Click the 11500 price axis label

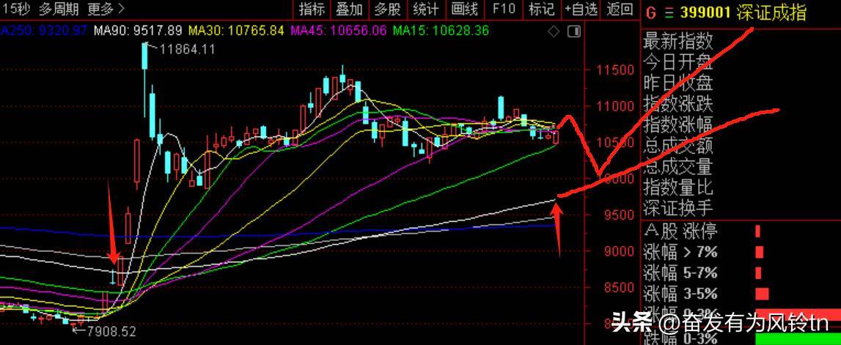pyautogui.click(x=614, y=70)
